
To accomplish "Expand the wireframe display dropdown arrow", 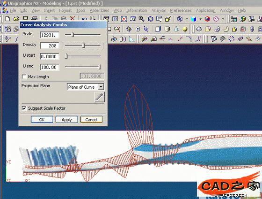I will [187, 19].
